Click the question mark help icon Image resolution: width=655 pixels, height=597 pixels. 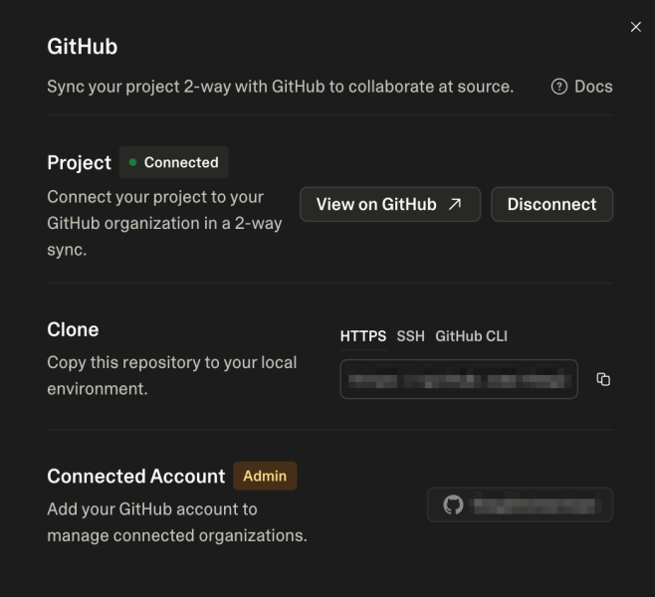tap(559, 87)
